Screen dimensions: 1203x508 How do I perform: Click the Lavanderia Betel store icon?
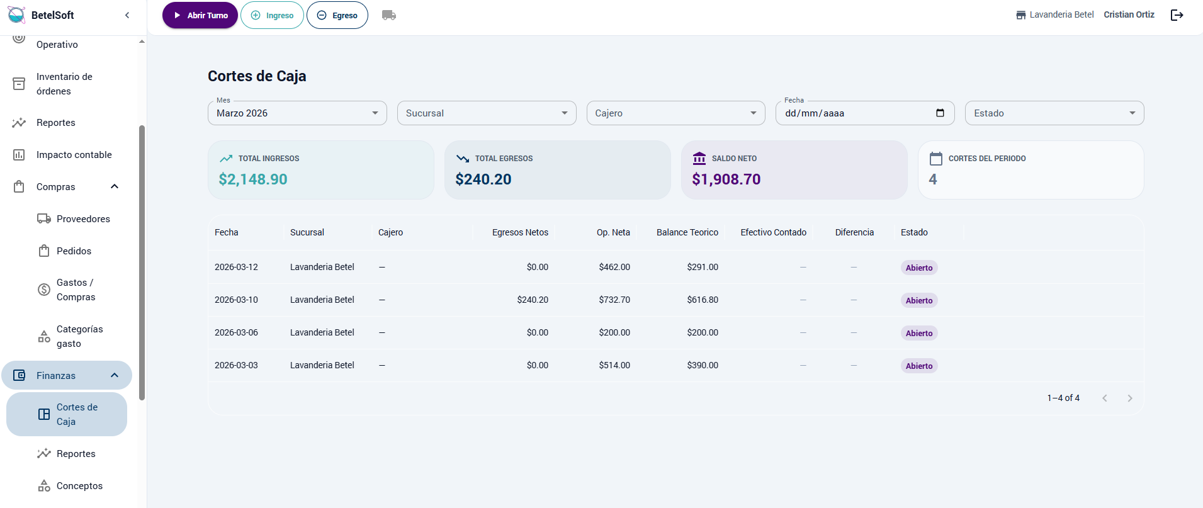point(1020,15)
